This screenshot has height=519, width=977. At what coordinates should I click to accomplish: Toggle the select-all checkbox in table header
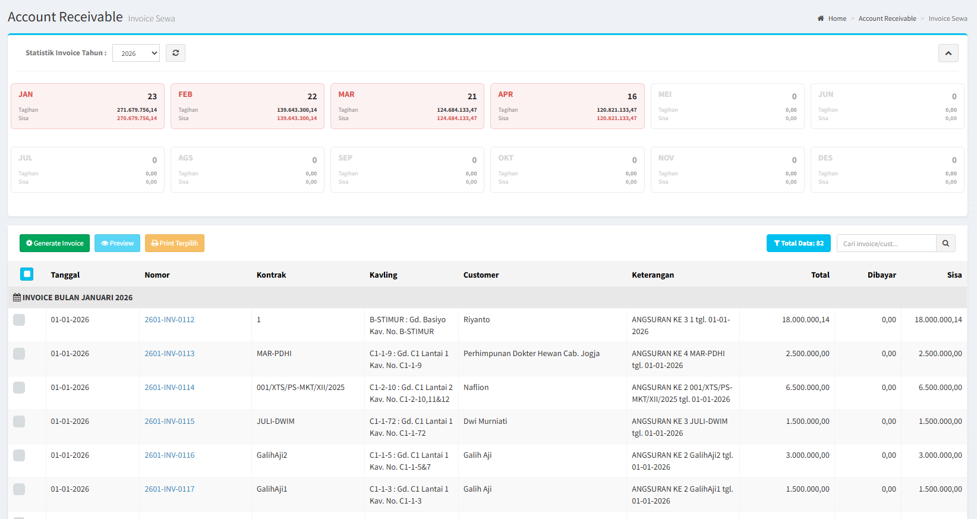coord(27,274)
